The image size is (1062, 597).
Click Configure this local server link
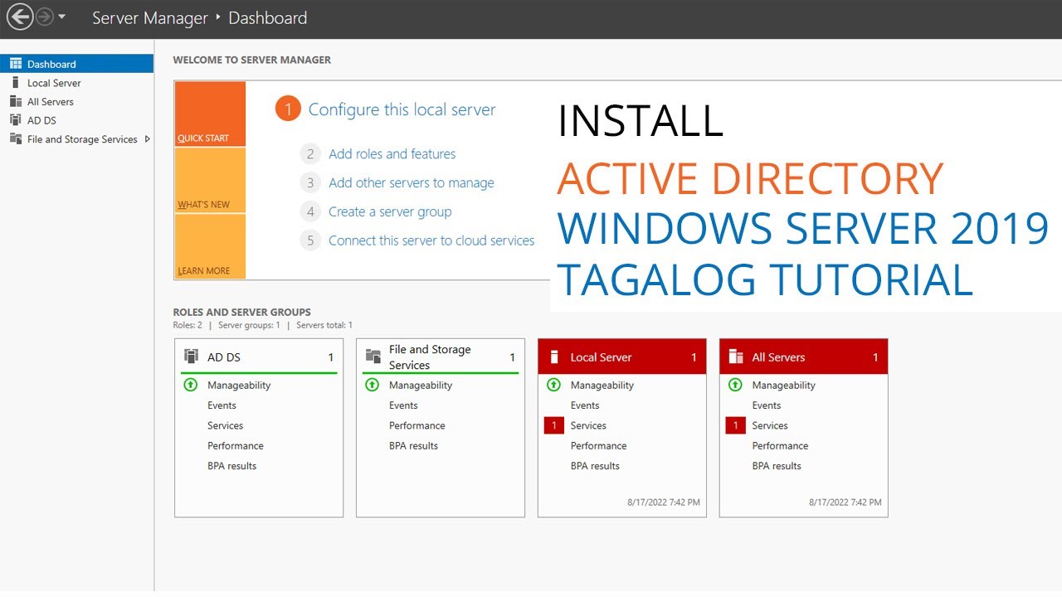pyautogui.click(x=402, y=109)
